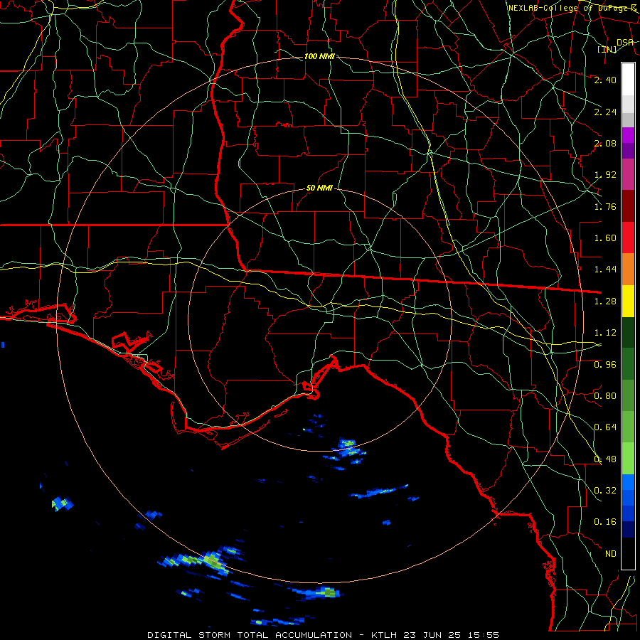The image size is (640, 640).
Task: Pick the black ND swatch at scale bottom
Action: 628,553
